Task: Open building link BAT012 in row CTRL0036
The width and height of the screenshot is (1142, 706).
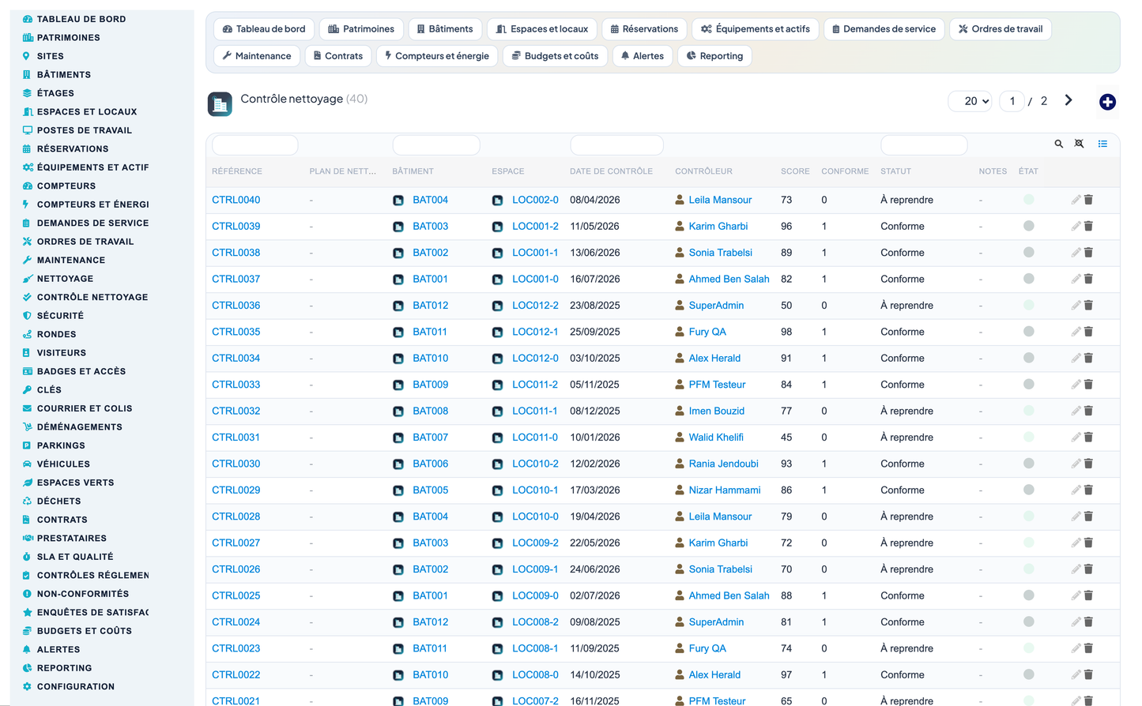Action: point(430,306)
